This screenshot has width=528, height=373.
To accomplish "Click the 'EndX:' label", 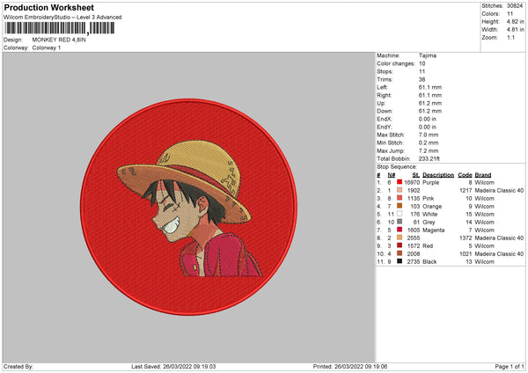I will click(x=385, y=119).
